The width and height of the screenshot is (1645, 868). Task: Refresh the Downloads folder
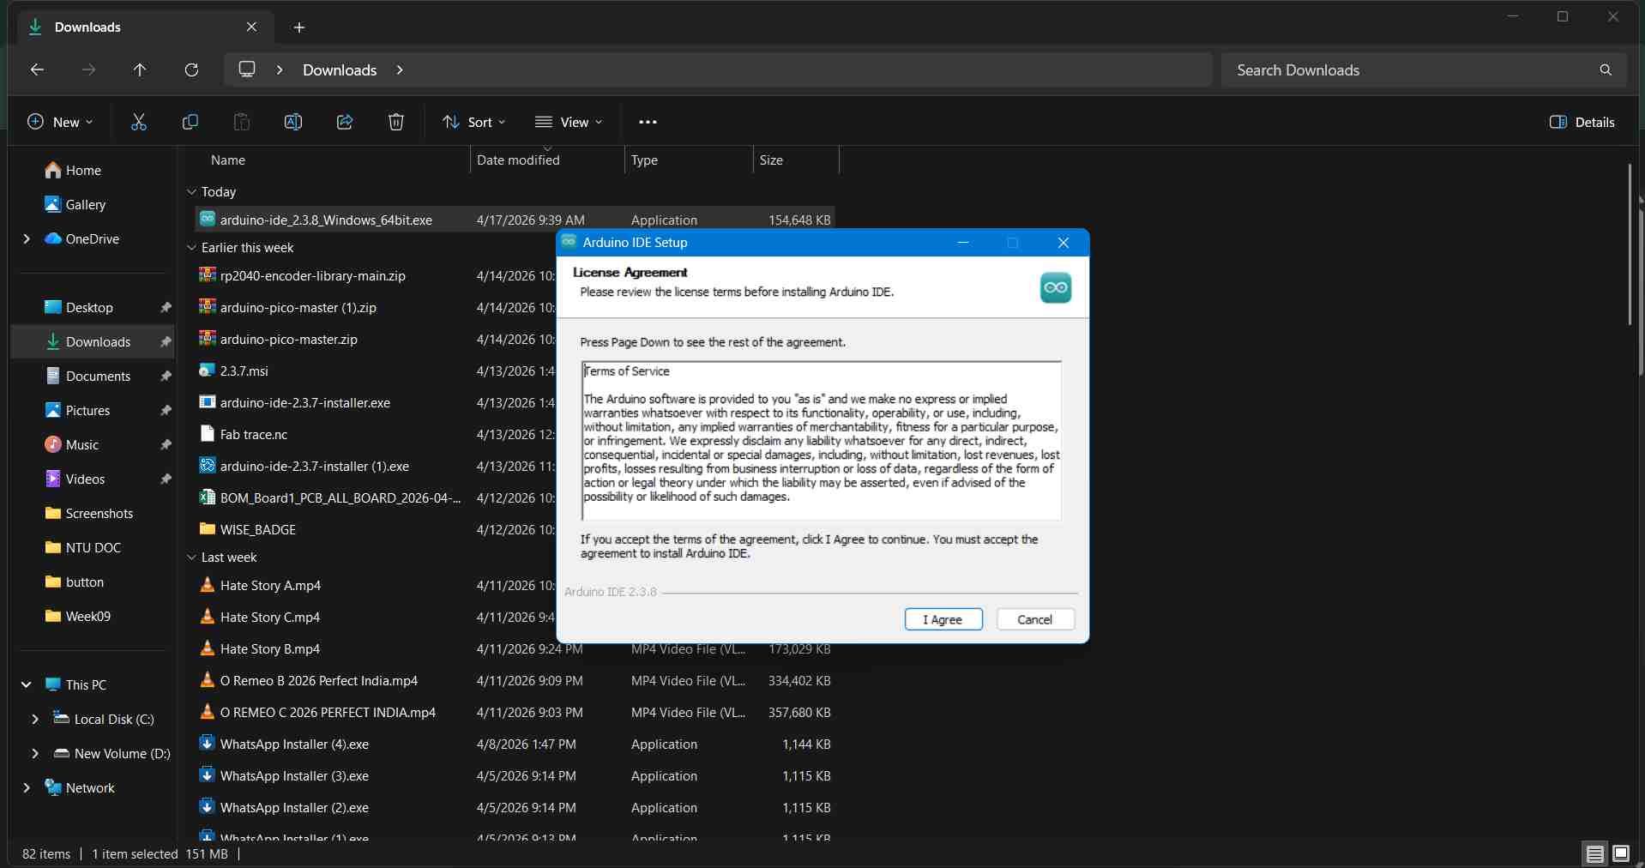pos(191,69)
